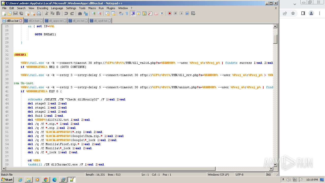Open Find dialog via binoculars icon
Viewport: 325px width, 183px height.
80,13
